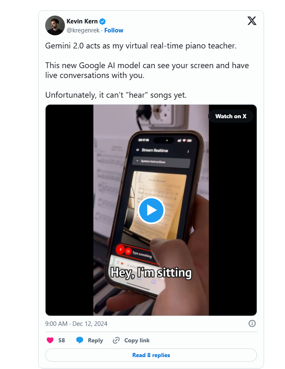Click the red microphone button in video

tap(120, 249)
